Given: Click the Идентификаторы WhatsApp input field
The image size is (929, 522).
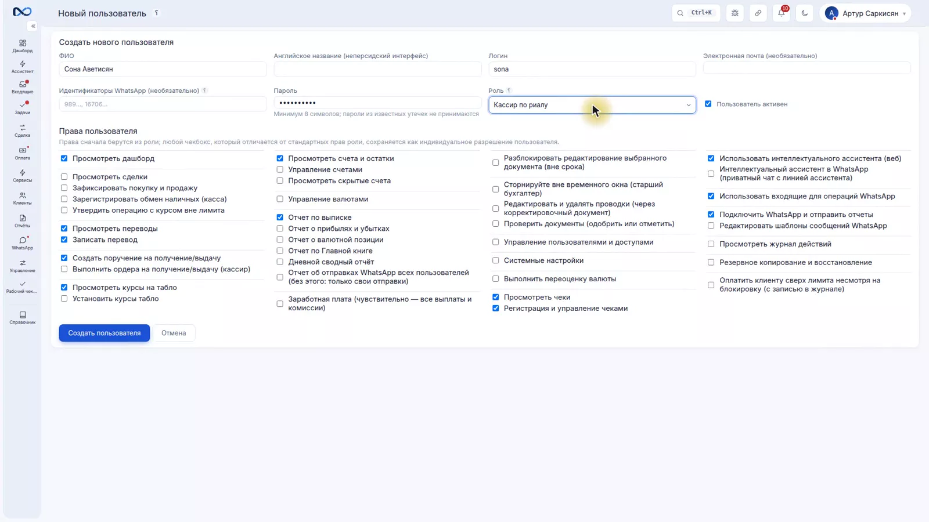Looking at the screenshot, I should tap(163, 104).
